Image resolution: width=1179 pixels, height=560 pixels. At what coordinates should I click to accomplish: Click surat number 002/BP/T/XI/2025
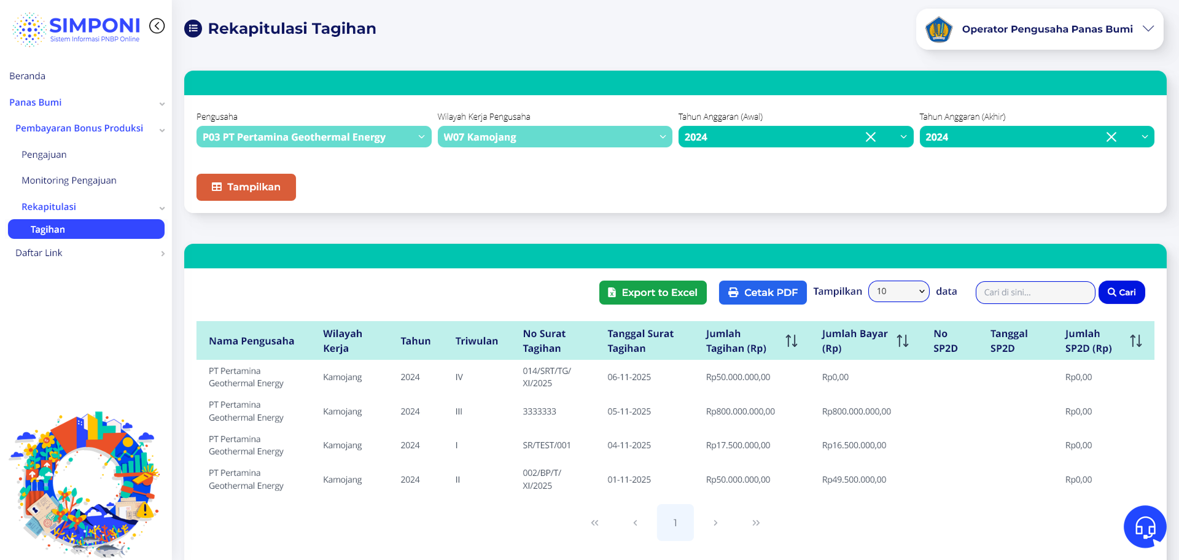542,480
